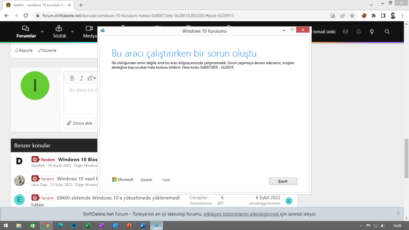Viewport: 409px width, 230px height.
Task: Open the forum notifications bell icon
Action: pyautogui.click(x=359, y=31)
